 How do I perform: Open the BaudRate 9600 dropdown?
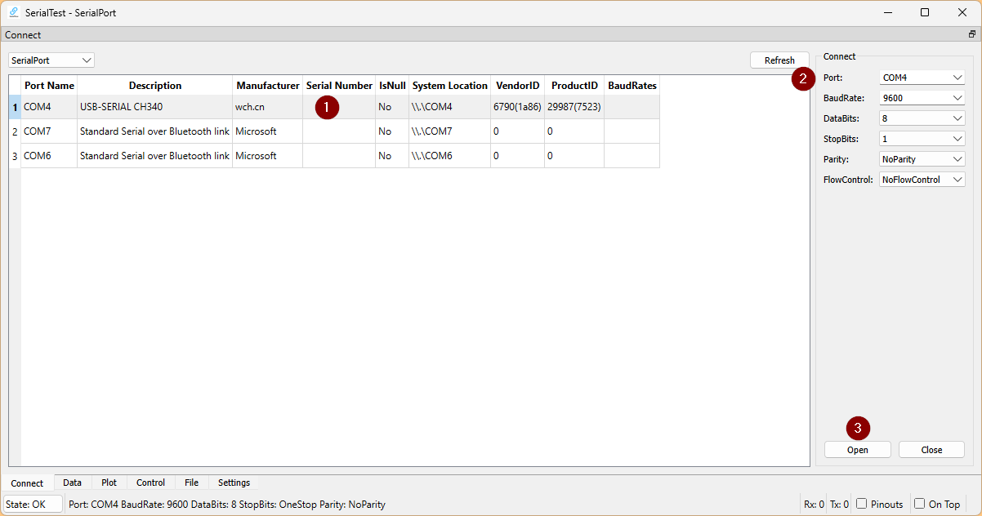click(x=922, y=98)
